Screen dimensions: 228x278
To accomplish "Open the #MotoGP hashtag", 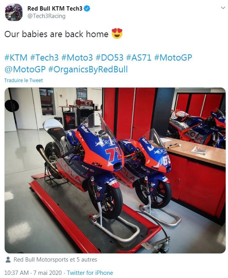I will [x=173, y=58].
